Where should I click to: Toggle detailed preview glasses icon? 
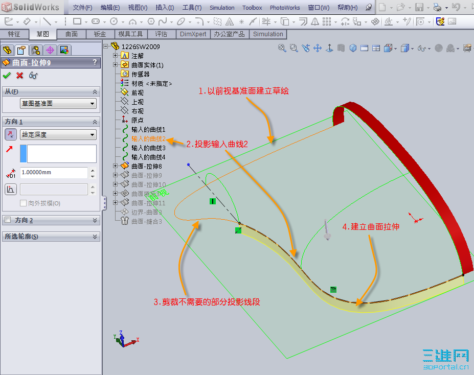point(33,76)
